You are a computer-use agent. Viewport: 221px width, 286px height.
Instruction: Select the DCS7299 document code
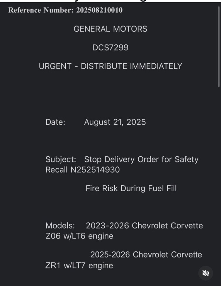pyautogui.click(x=110, y=48)
